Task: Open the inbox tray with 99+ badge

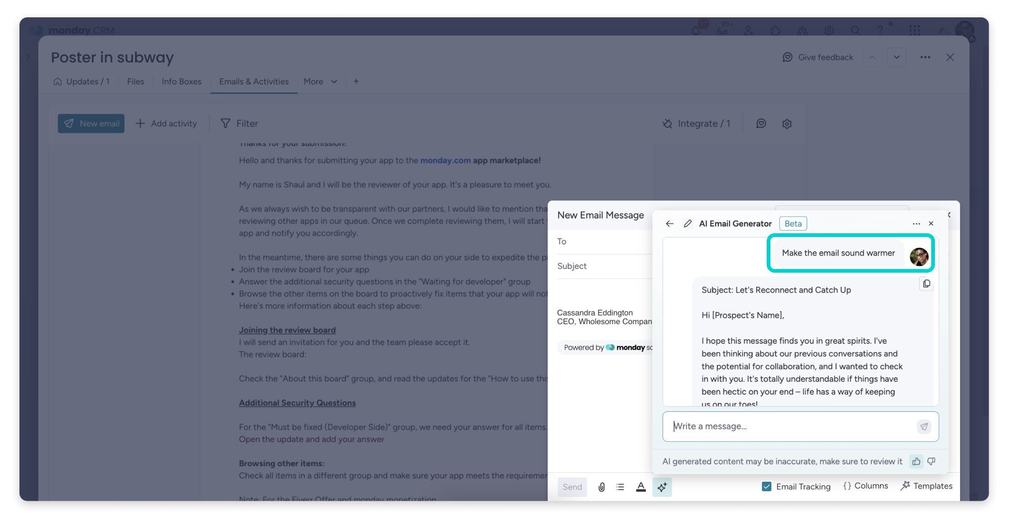Action: pyautogui.click(x=723, y=30)
